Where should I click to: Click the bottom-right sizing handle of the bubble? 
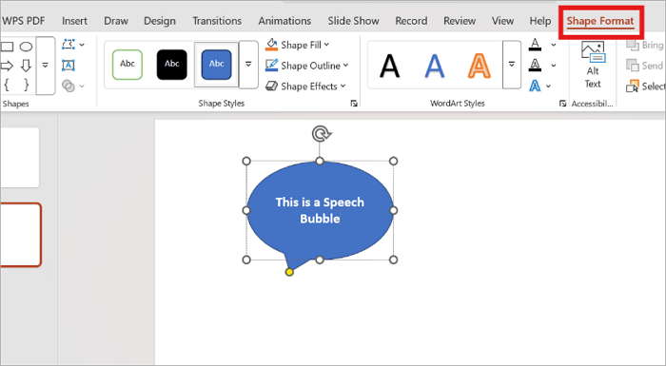pos(393,260)
